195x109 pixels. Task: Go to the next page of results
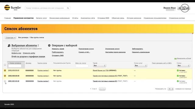[x=104, y=89]
